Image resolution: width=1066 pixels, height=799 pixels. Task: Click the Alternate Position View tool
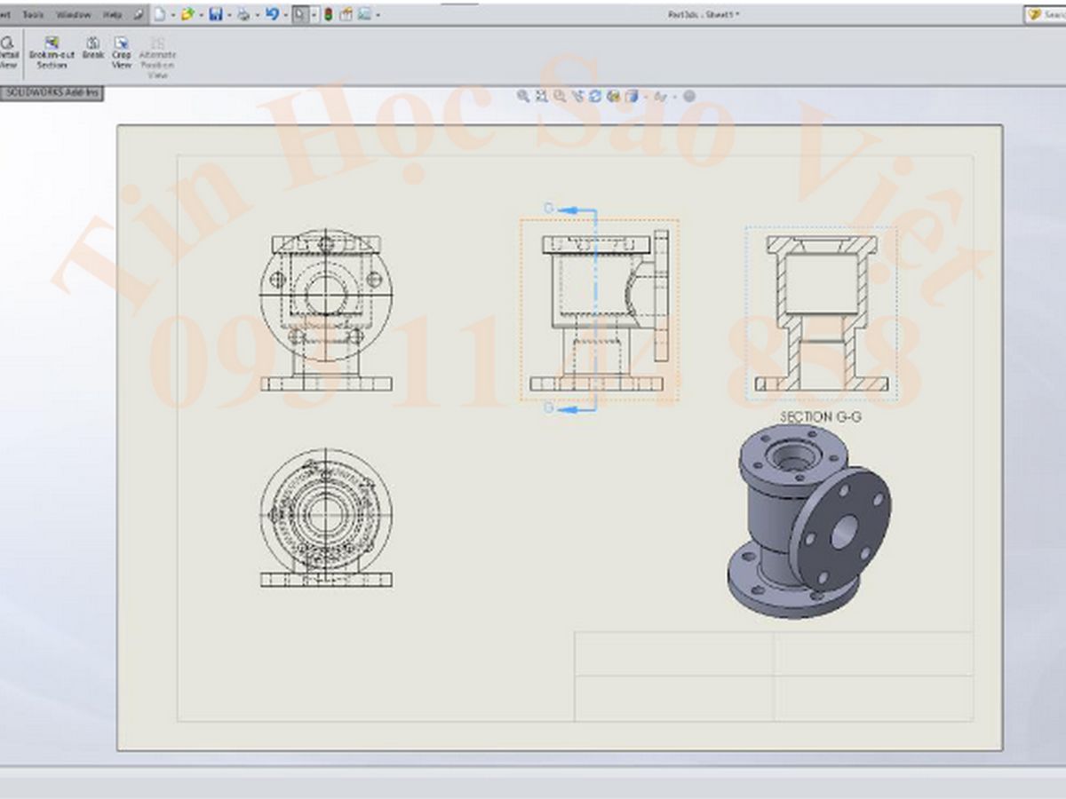(x=157, y=57)
